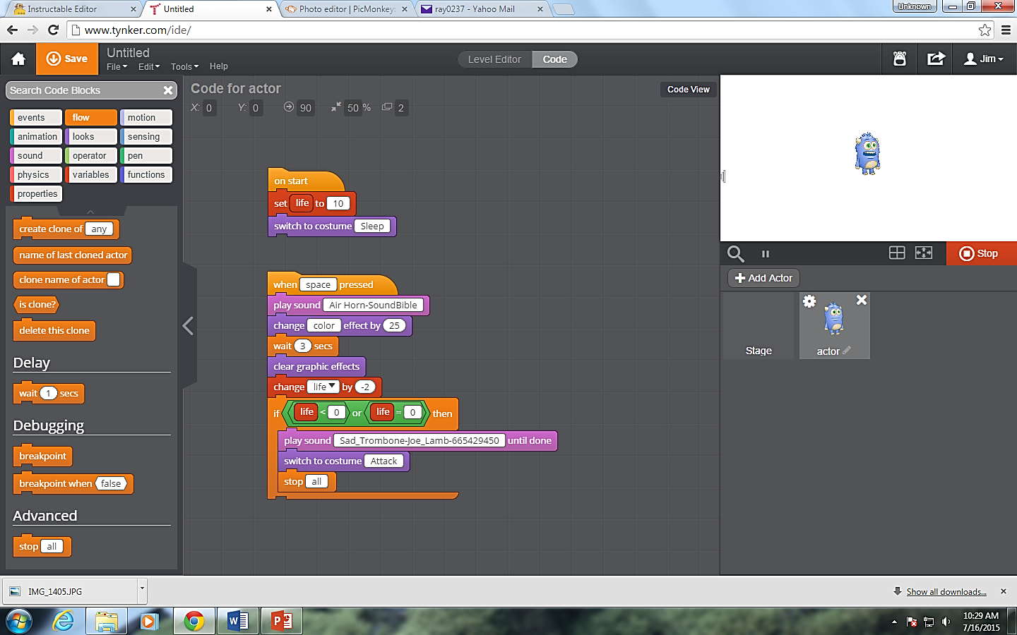The width and height of the screenshot is (1017, 635).
Task: Select the sensing blocks category
Action: coord(146,136)
